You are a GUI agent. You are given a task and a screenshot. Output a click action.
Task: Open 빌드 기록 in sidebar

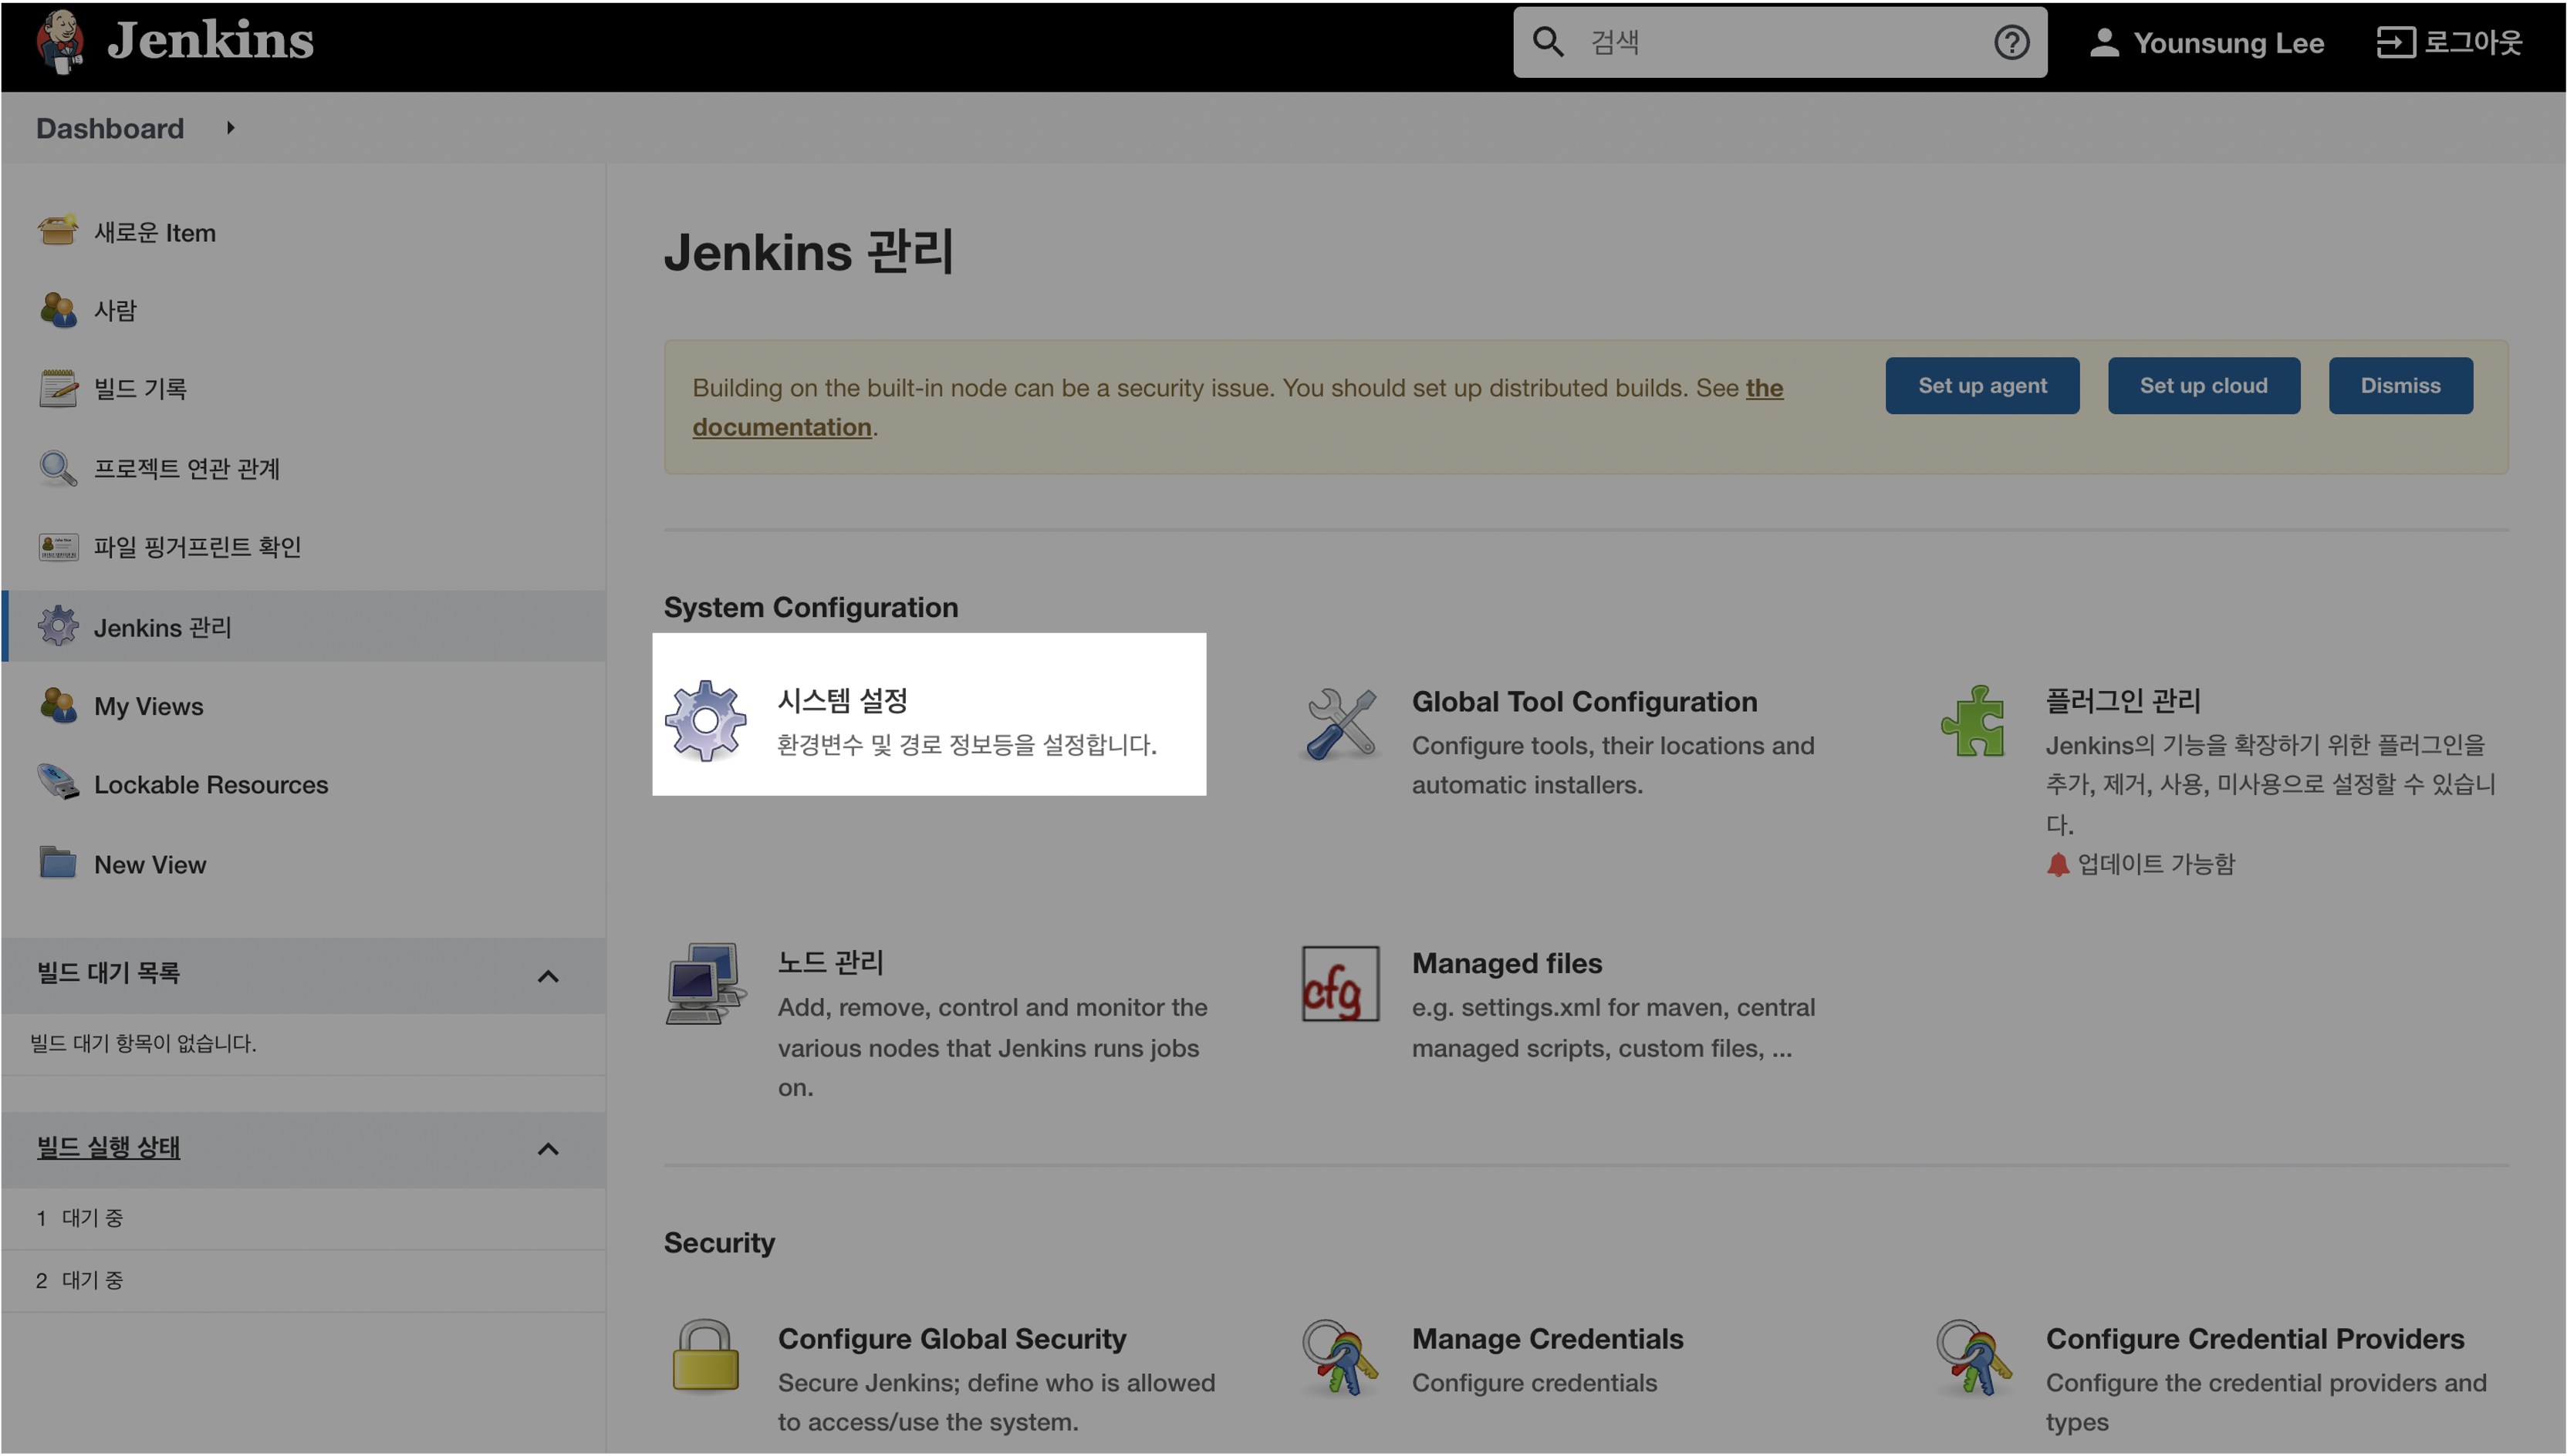point(140,389)
